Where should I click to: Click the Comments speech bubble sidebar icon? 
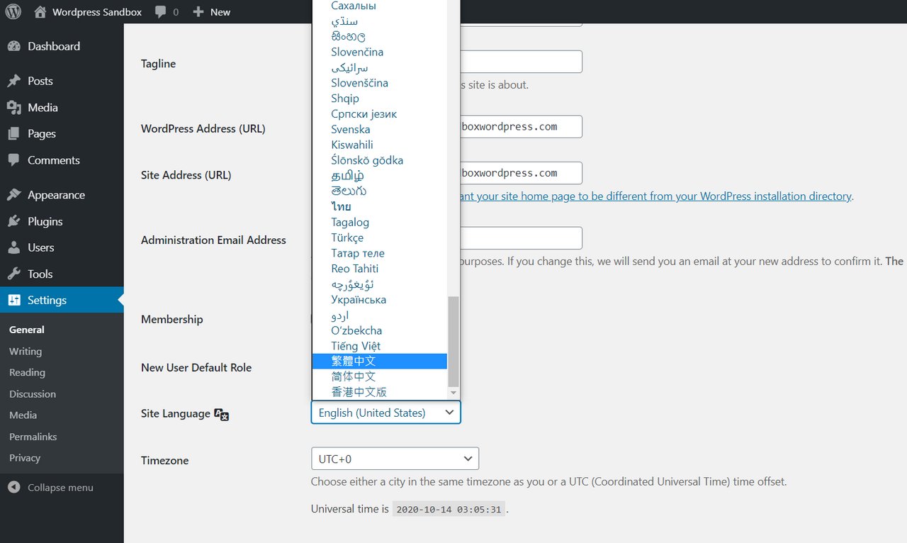(x=14, y=160)
